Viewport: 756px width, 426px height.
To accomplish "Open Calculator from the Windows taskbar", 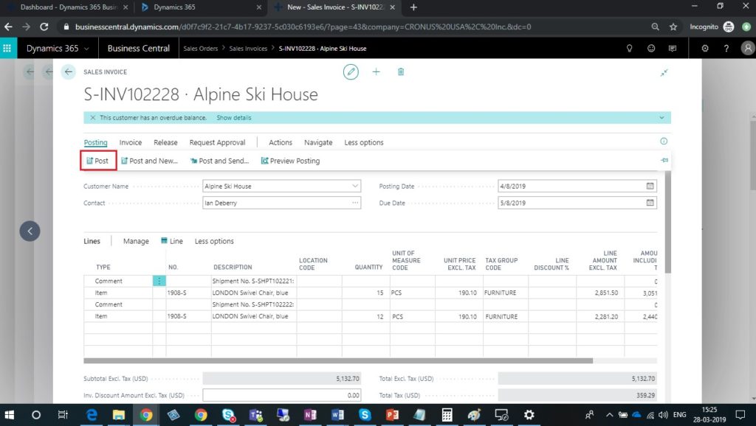I will point(447,415).
